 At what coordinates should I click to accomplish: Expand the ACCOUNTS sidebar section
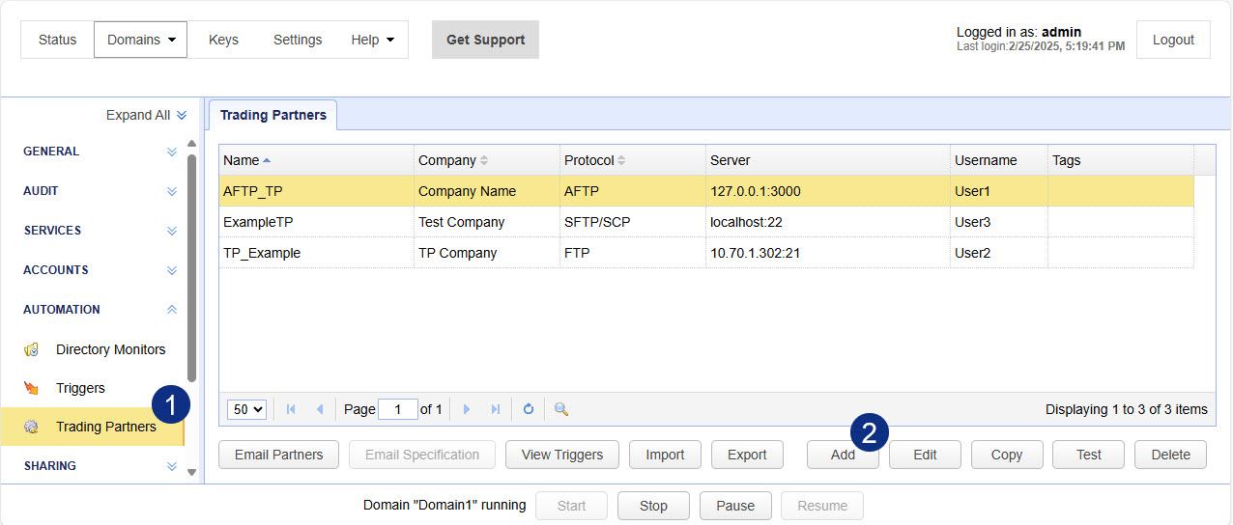(x=172, y=270)
